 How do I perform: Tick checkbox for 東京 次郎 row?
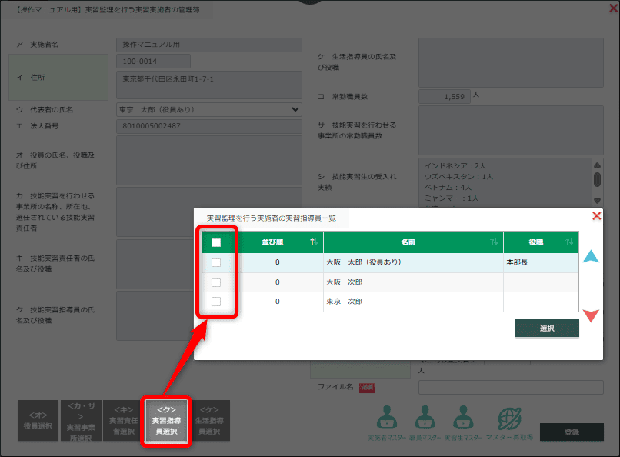216,302
